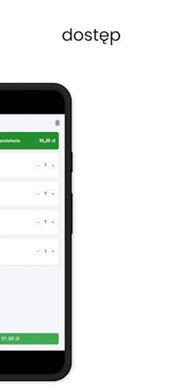Select quantity value of fourth cart item
This screenshot has width=179, height=390.
(45, 251)
